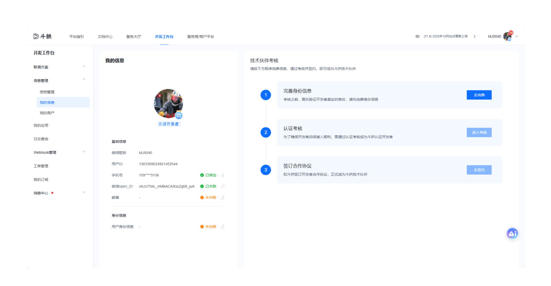Image resolution: width=551 pixels, height=286 pixels.
Task: Click the 微信昵称 value MJ5040
Action: coord(145,153)
